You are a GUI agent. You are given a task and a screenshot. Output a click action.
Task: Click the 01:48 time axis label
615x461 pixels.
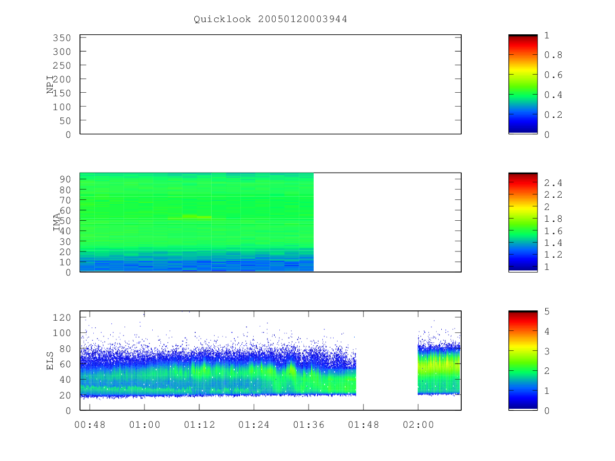(x=363, y=425)
